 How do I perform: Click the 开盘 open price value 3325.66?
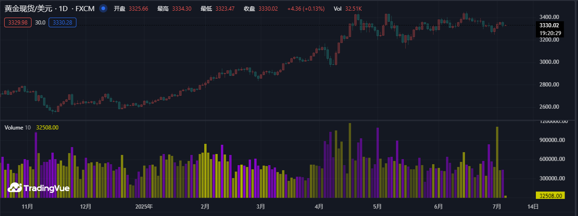[138, 9]
